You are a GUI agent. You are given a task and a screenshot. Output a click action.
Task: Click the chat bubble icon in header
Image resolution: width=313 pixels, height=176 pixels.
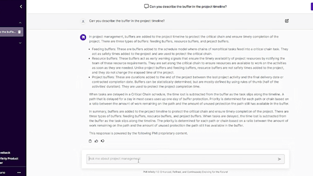[x=146, y=6]
